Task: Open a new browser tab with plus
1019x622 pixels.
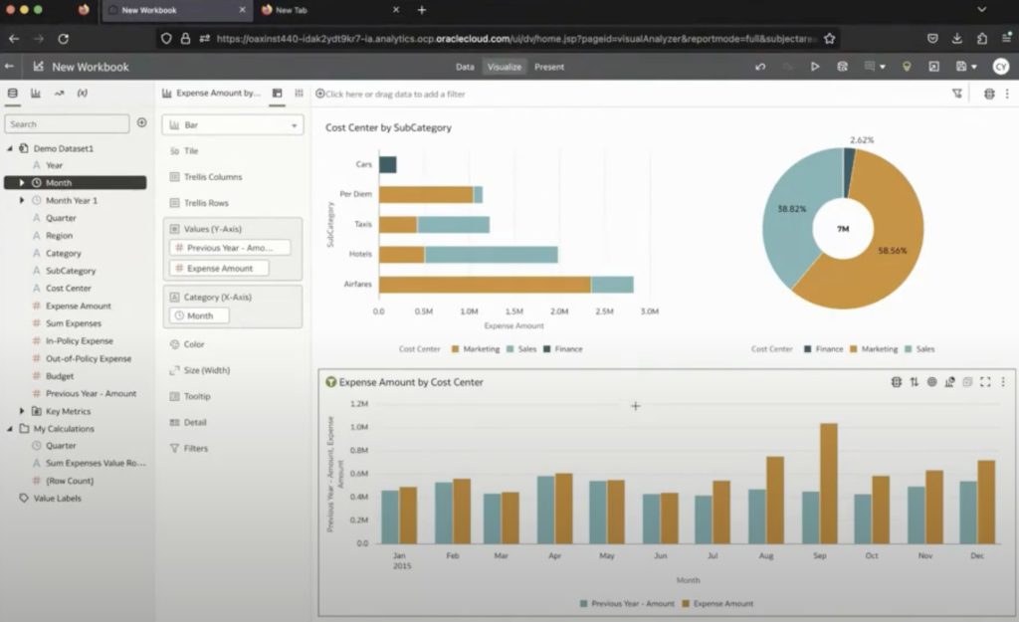Action: pos(422,10)
